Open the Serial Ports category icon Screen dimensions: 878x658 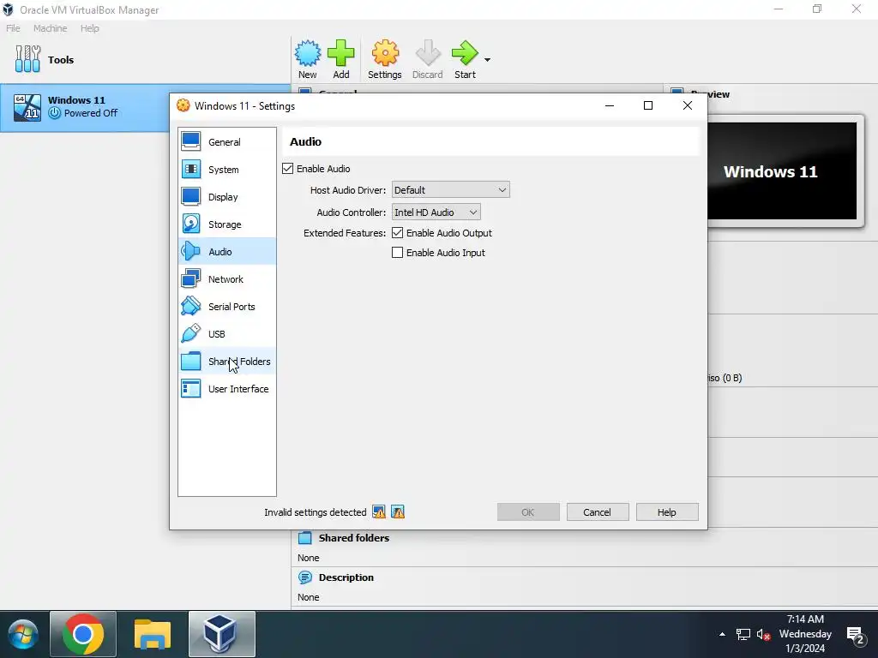pyautogui.click(x=191, y=306)
